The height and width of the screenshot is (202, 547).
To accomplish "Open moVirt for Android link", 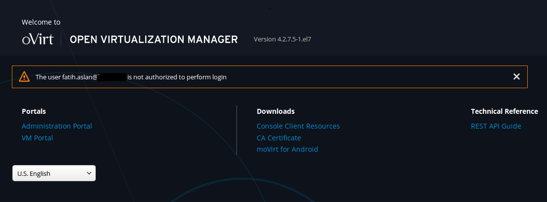I will point(287,149).
